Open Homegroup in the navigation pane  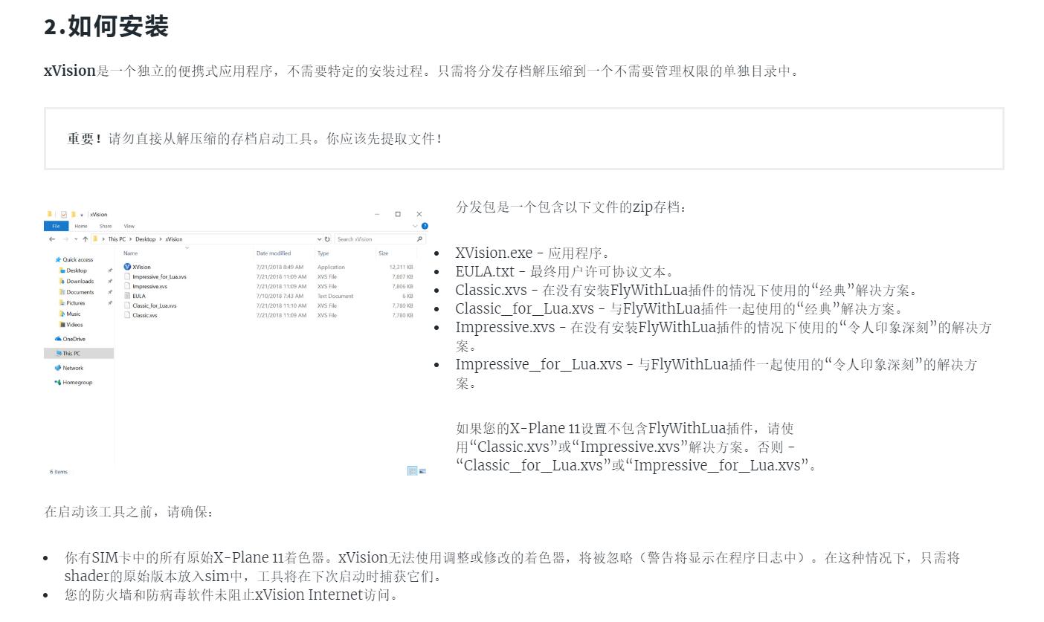pyautogui.click(x=74, y=382)
